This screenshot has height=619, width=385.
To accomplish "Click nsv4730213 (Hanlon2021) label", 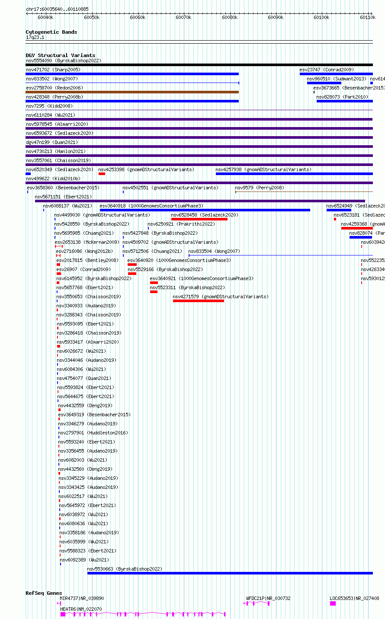I will coord(56,151).
